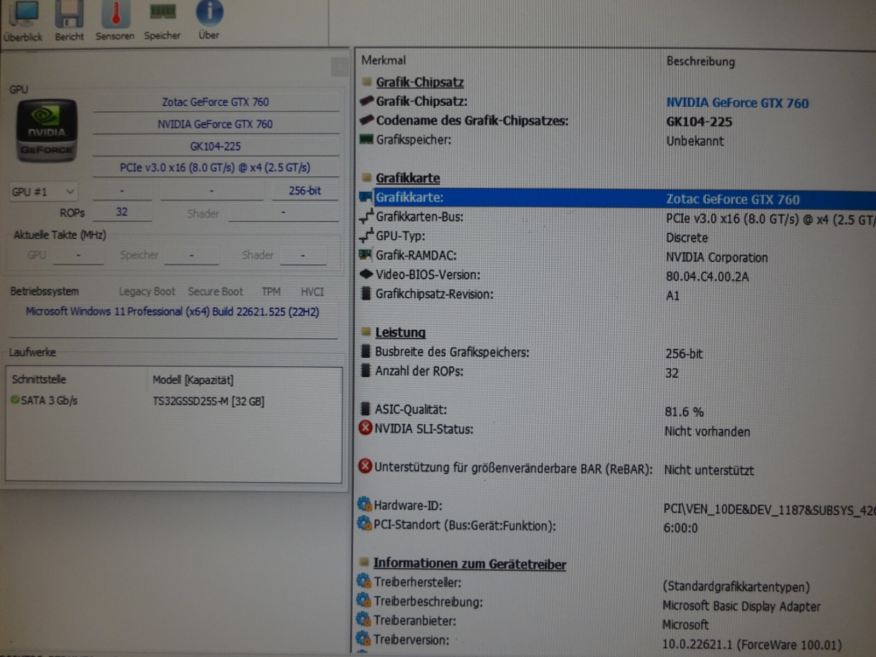
Task: Click the Anzahl der ROPs icon
Action: (366, 370)
